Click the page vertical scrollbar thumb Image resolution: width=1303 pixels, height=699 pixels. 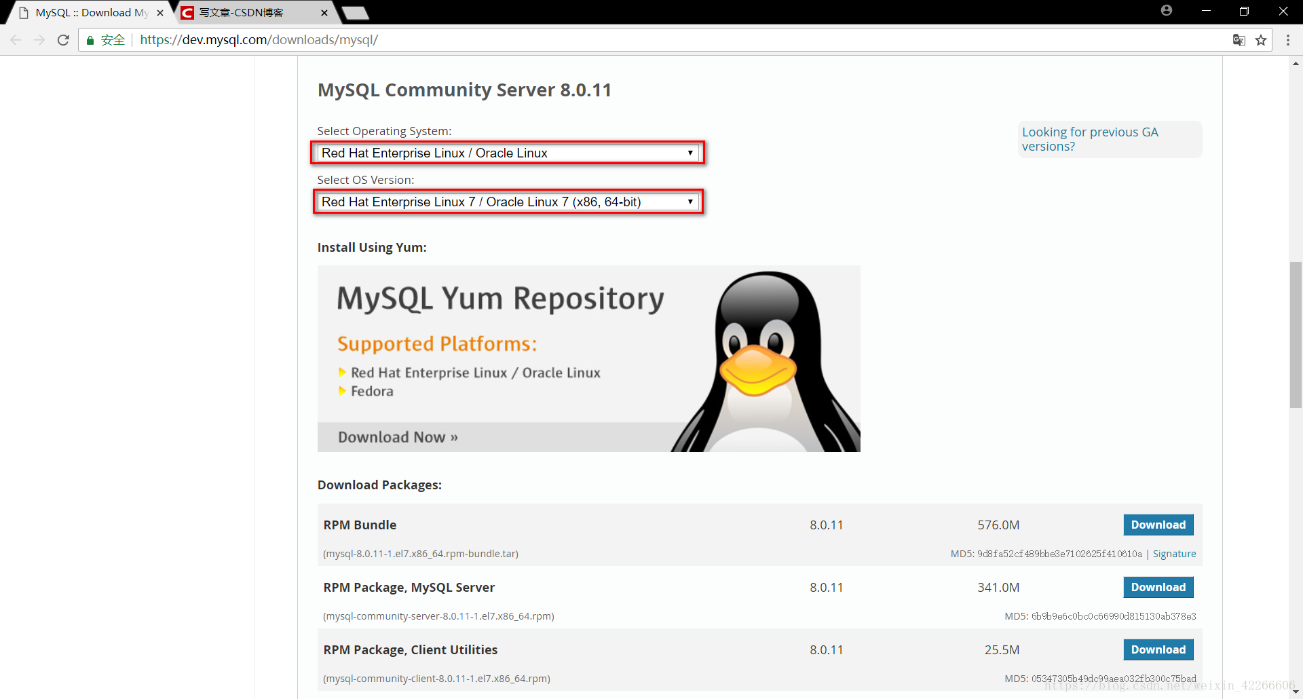[x=1296, y=334]
